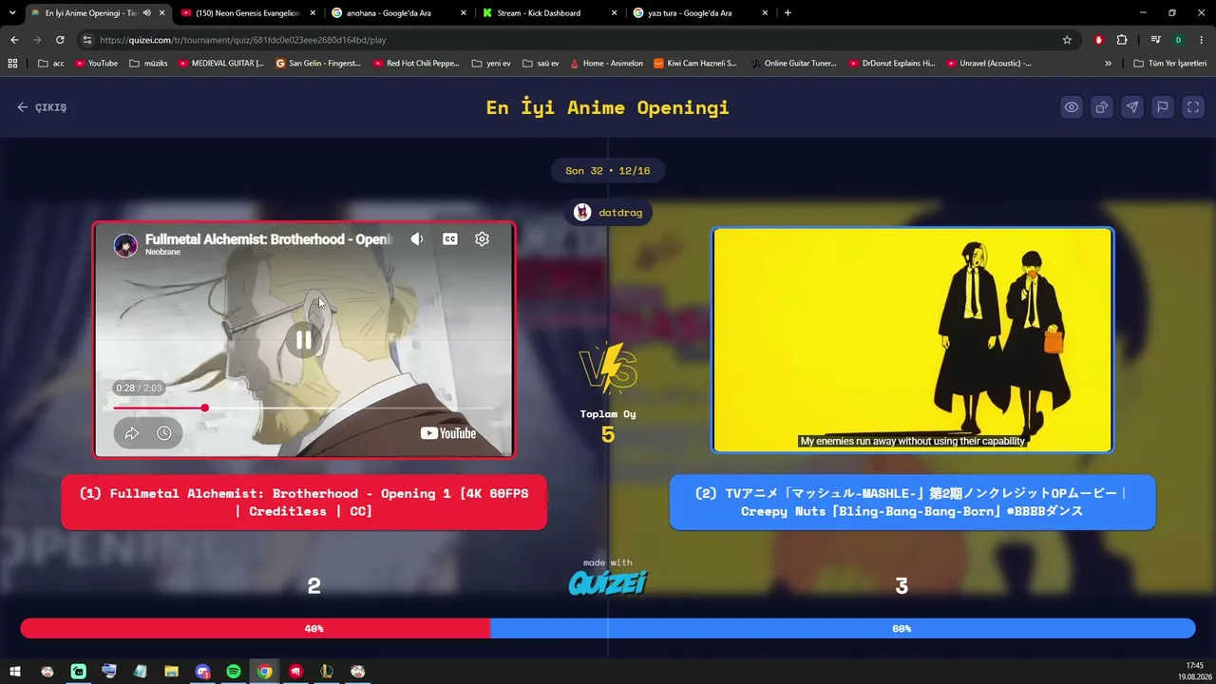Click the blue 60% vote bar
This screenshot has width=1216, height=684.
click(x=843, y=628)
